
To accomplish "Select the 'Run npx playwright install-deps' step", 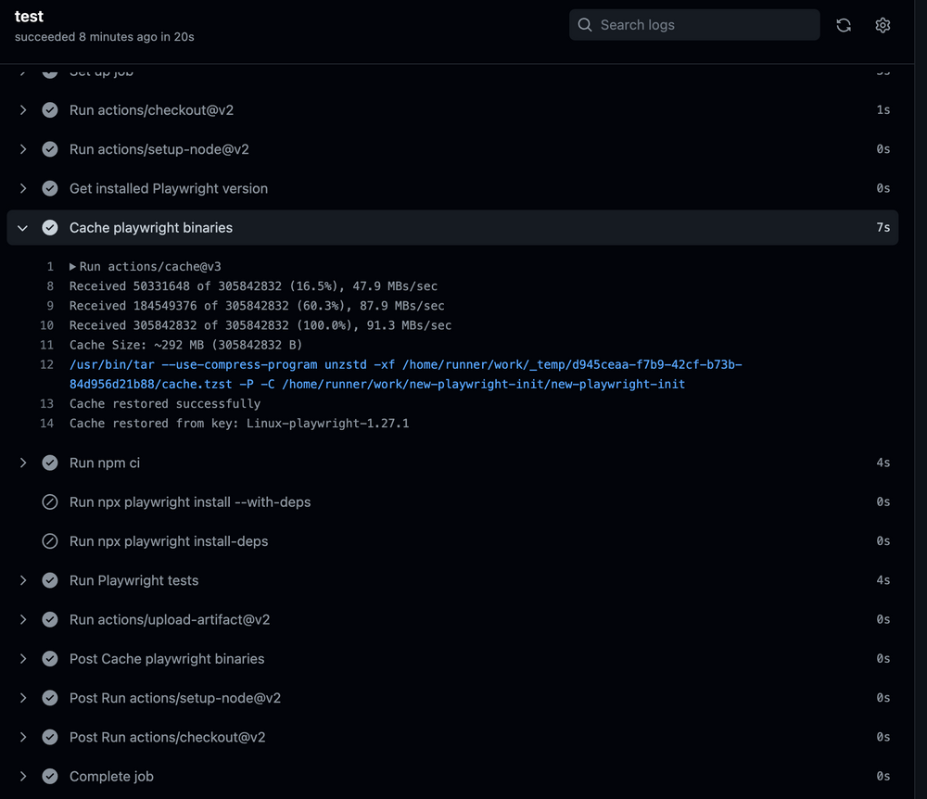I will click(x=452, y=541).
